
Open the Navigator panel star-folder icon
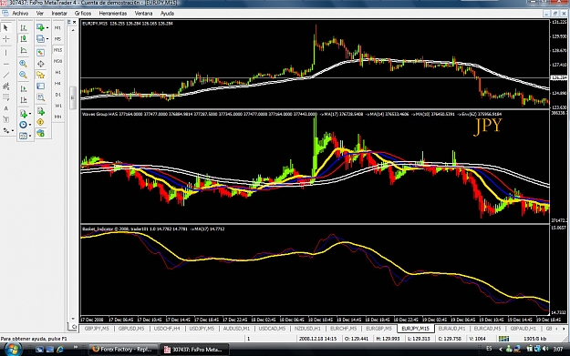point(41,76)
